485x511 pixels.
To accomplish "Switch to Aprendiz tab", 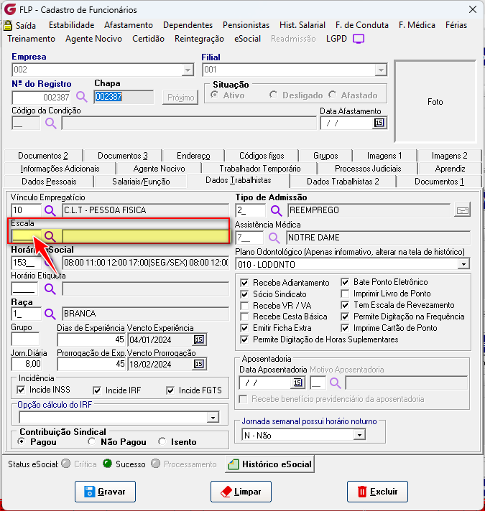I will point(450,169).
